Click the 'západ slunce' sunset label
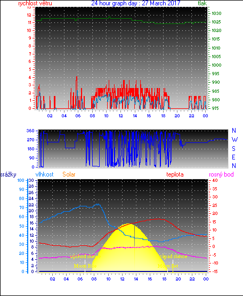 173,257
